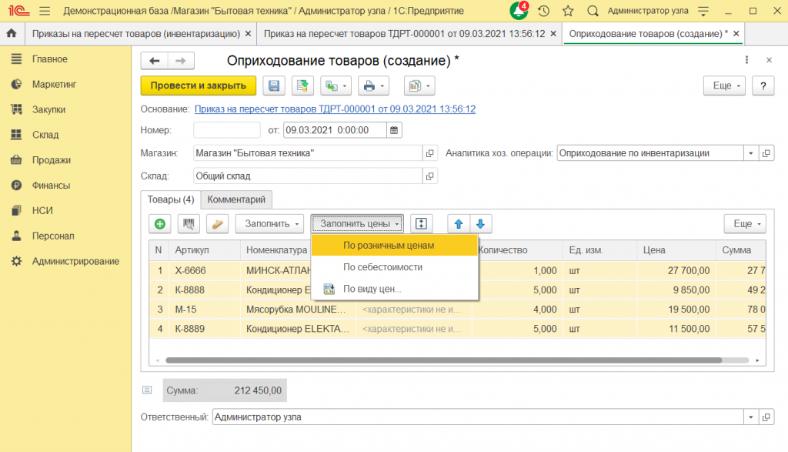Screen dimensions: 788x452
Task: Go to the home page icon
Action: tap(11, 33)
